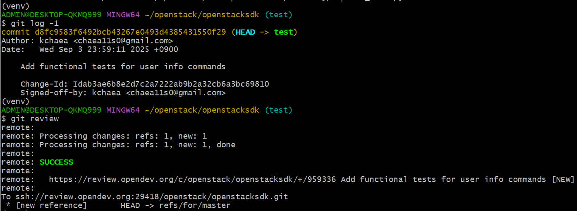
Task: Open the review.opendev.org change URL
Action: tap(192, 179)
